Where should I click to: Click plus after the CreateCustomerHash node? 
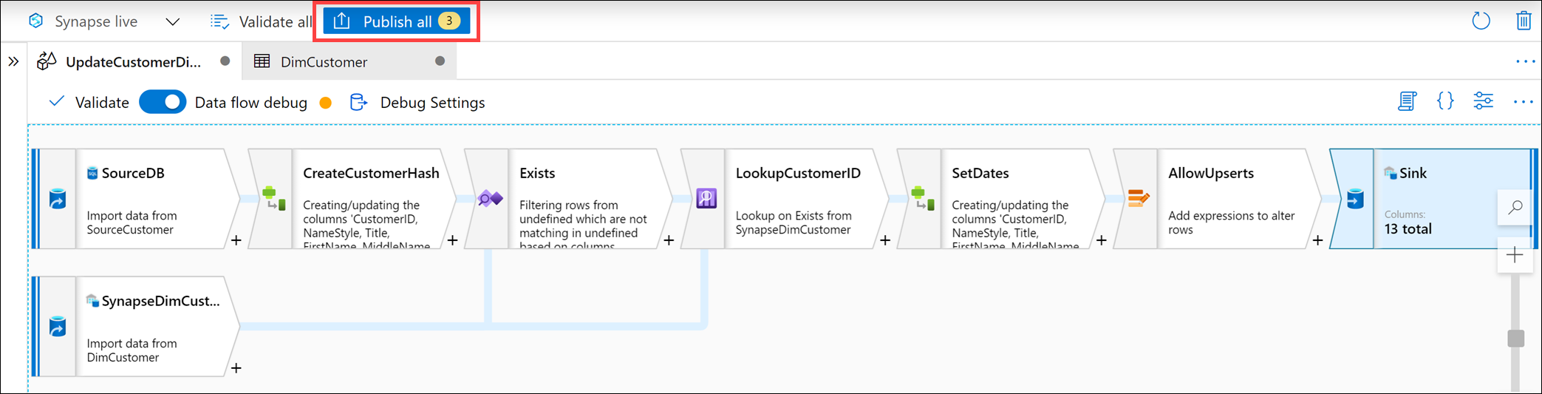(x=453, y=240)
